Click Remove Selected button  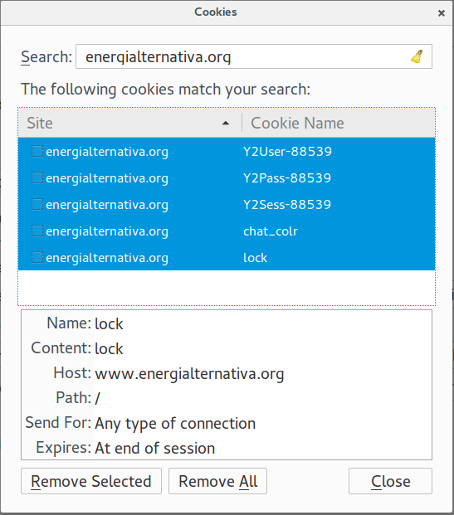91,481
